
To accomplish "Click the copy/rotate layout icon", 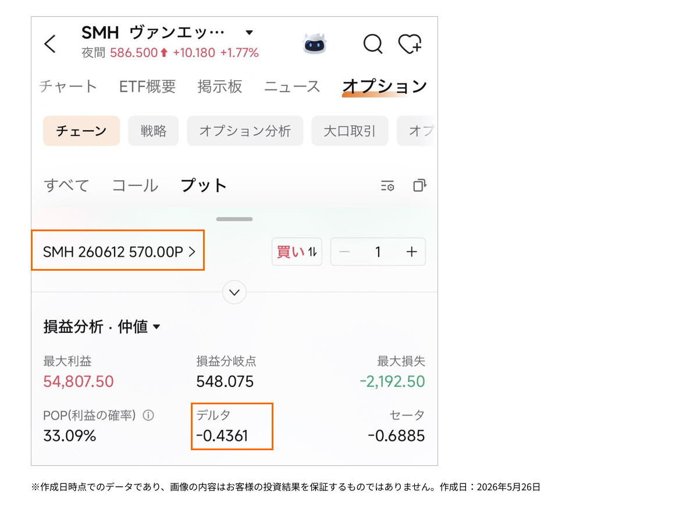I will pos(419,185).
